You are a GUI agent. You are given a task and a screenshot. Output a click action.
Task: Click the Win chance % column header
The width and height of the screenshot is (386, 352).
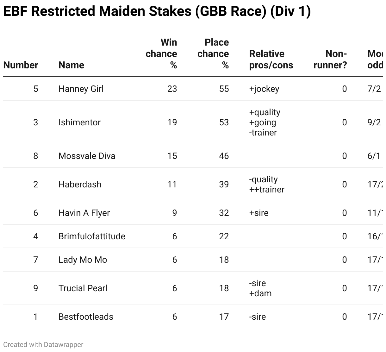(161, 54)
